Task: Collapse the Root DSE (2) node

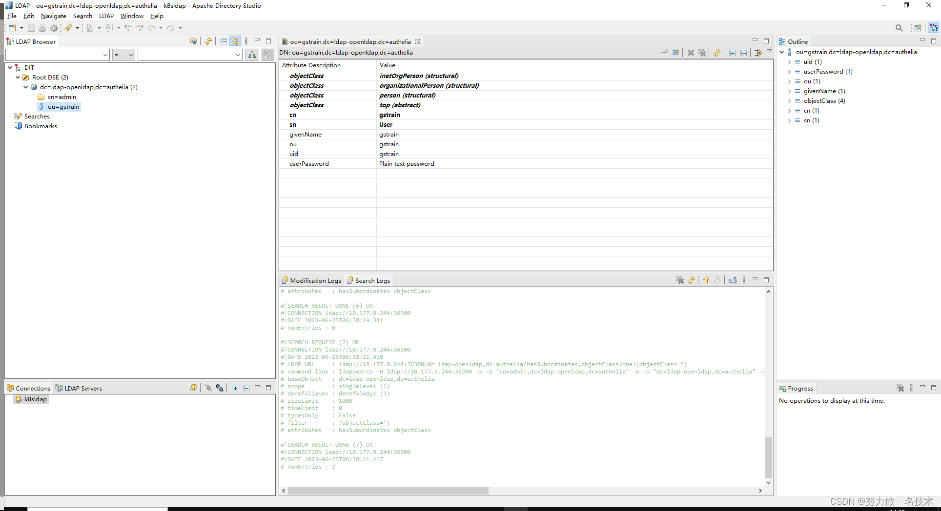Action: pyautogui.click(x=18, y=77)
